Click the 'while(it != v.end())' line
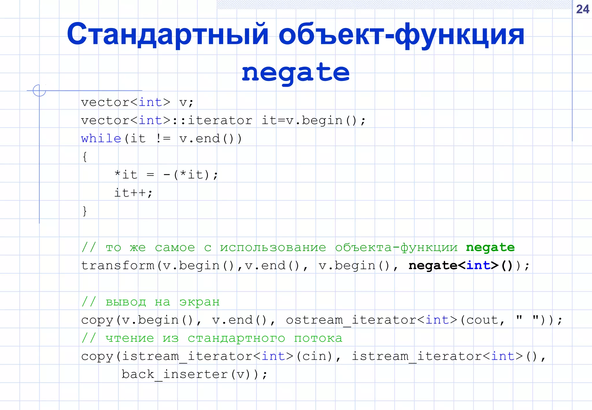Viewport: 592px width, 410px height. click(162, 139)
